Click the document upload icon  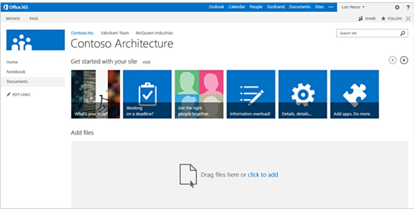click(188, 176)
